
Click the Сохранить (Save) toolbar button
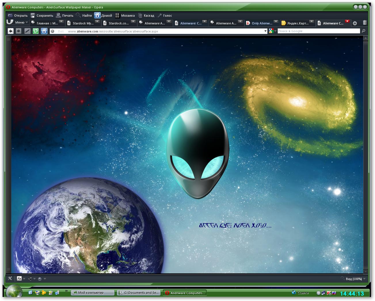click(x=42, y=16)
